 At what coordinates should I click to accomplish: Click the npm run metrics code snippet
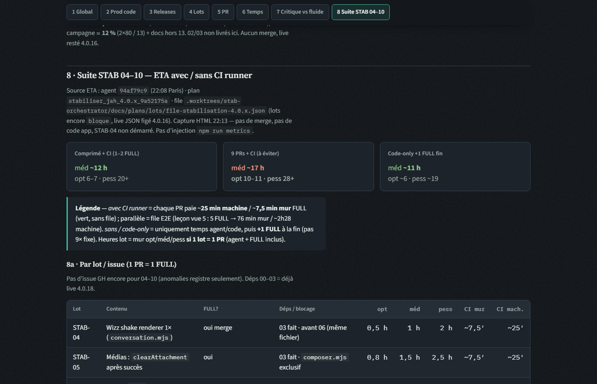(224, 131)
